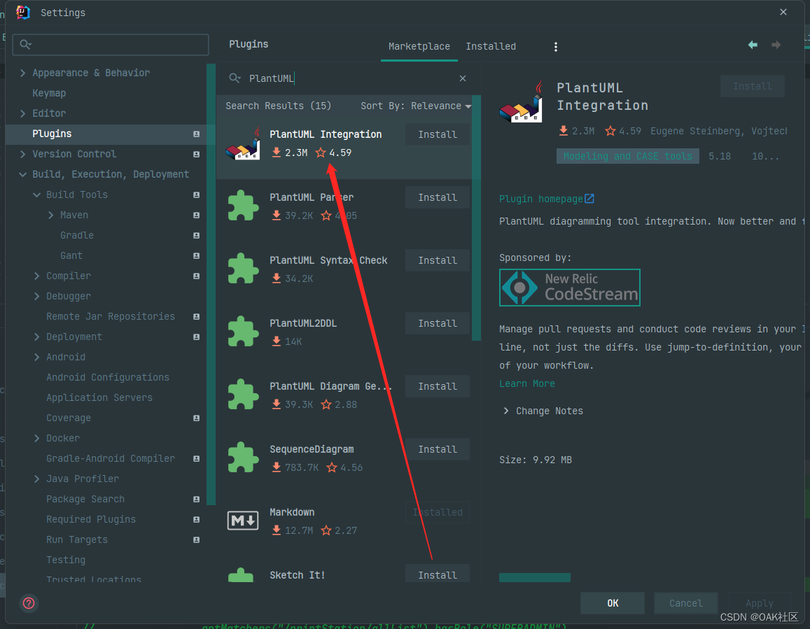Viewport: 810px width, 629px height.
Task: Select Plugins in settings tree
Action: point(106,134)
